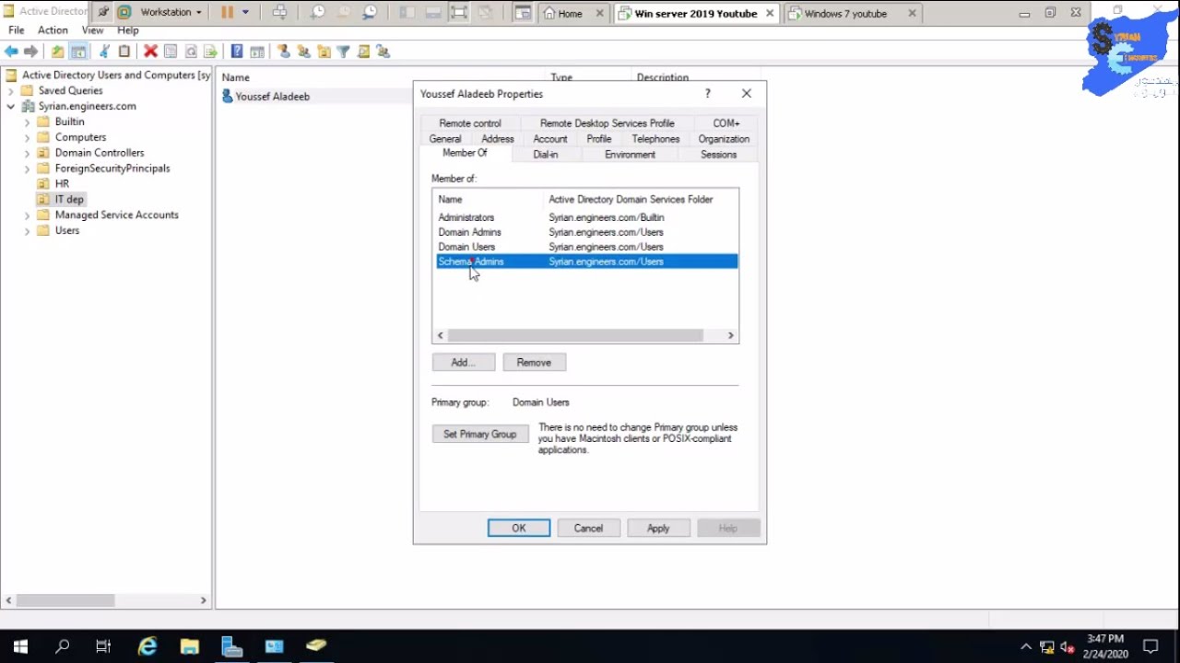Switch to the General tab

pyautogui.click(x=445, y=139)
